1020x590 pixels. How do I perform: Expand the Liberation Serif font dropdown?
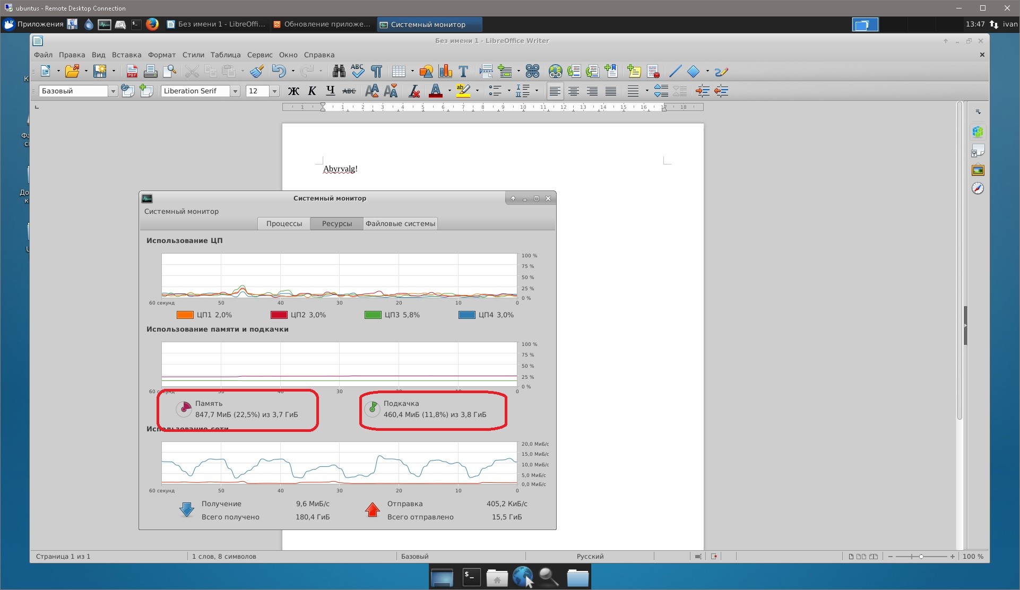tap(235, 91)
